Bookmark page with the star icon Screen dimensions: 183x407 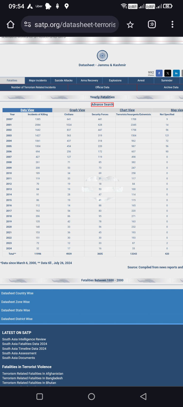click(130, 25)
